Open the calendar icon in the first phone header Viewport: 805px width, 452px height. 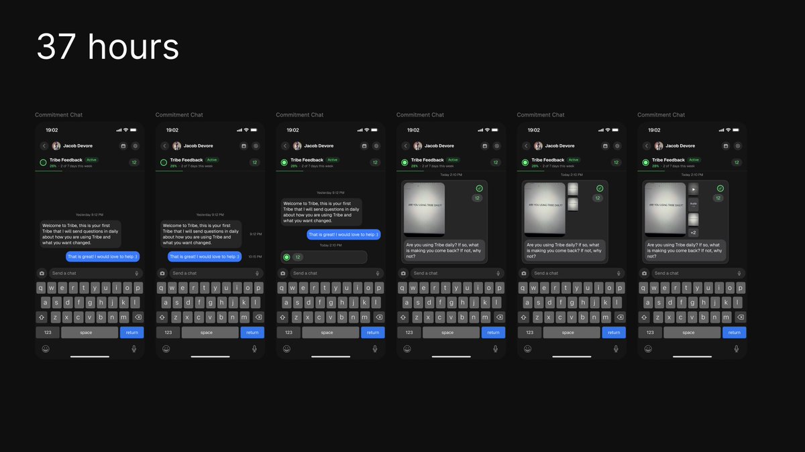tap(123, 145)
